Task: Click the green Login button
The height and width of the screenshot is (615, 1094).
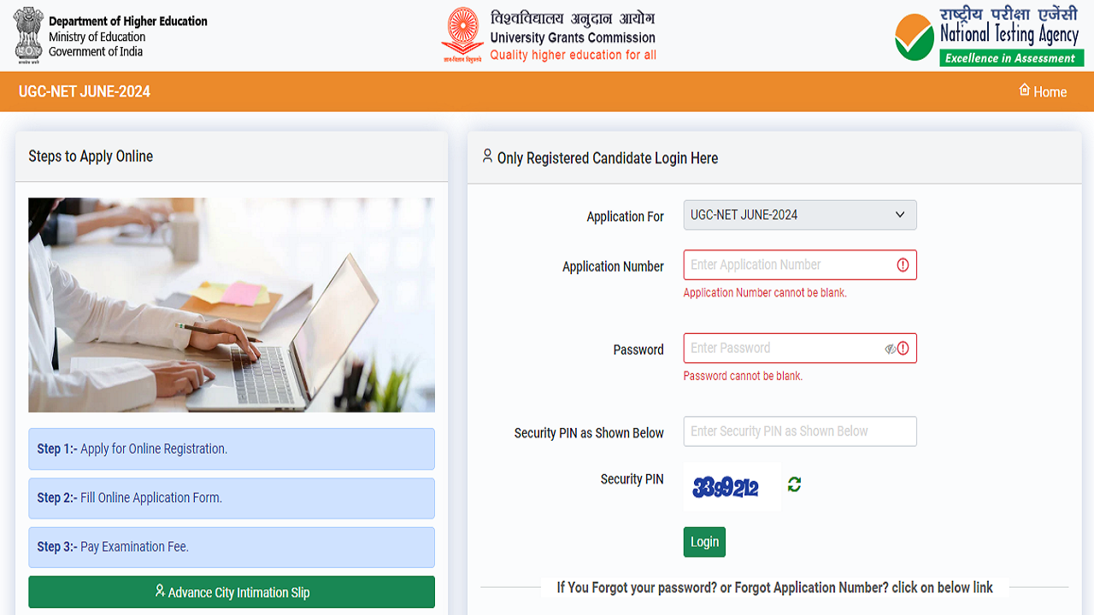Action: click(x=704, y=542)
